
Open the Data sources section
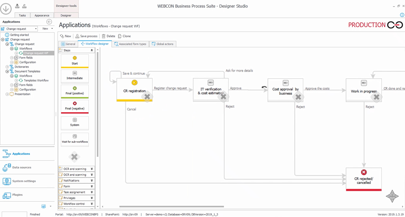(x=21, y=167)
